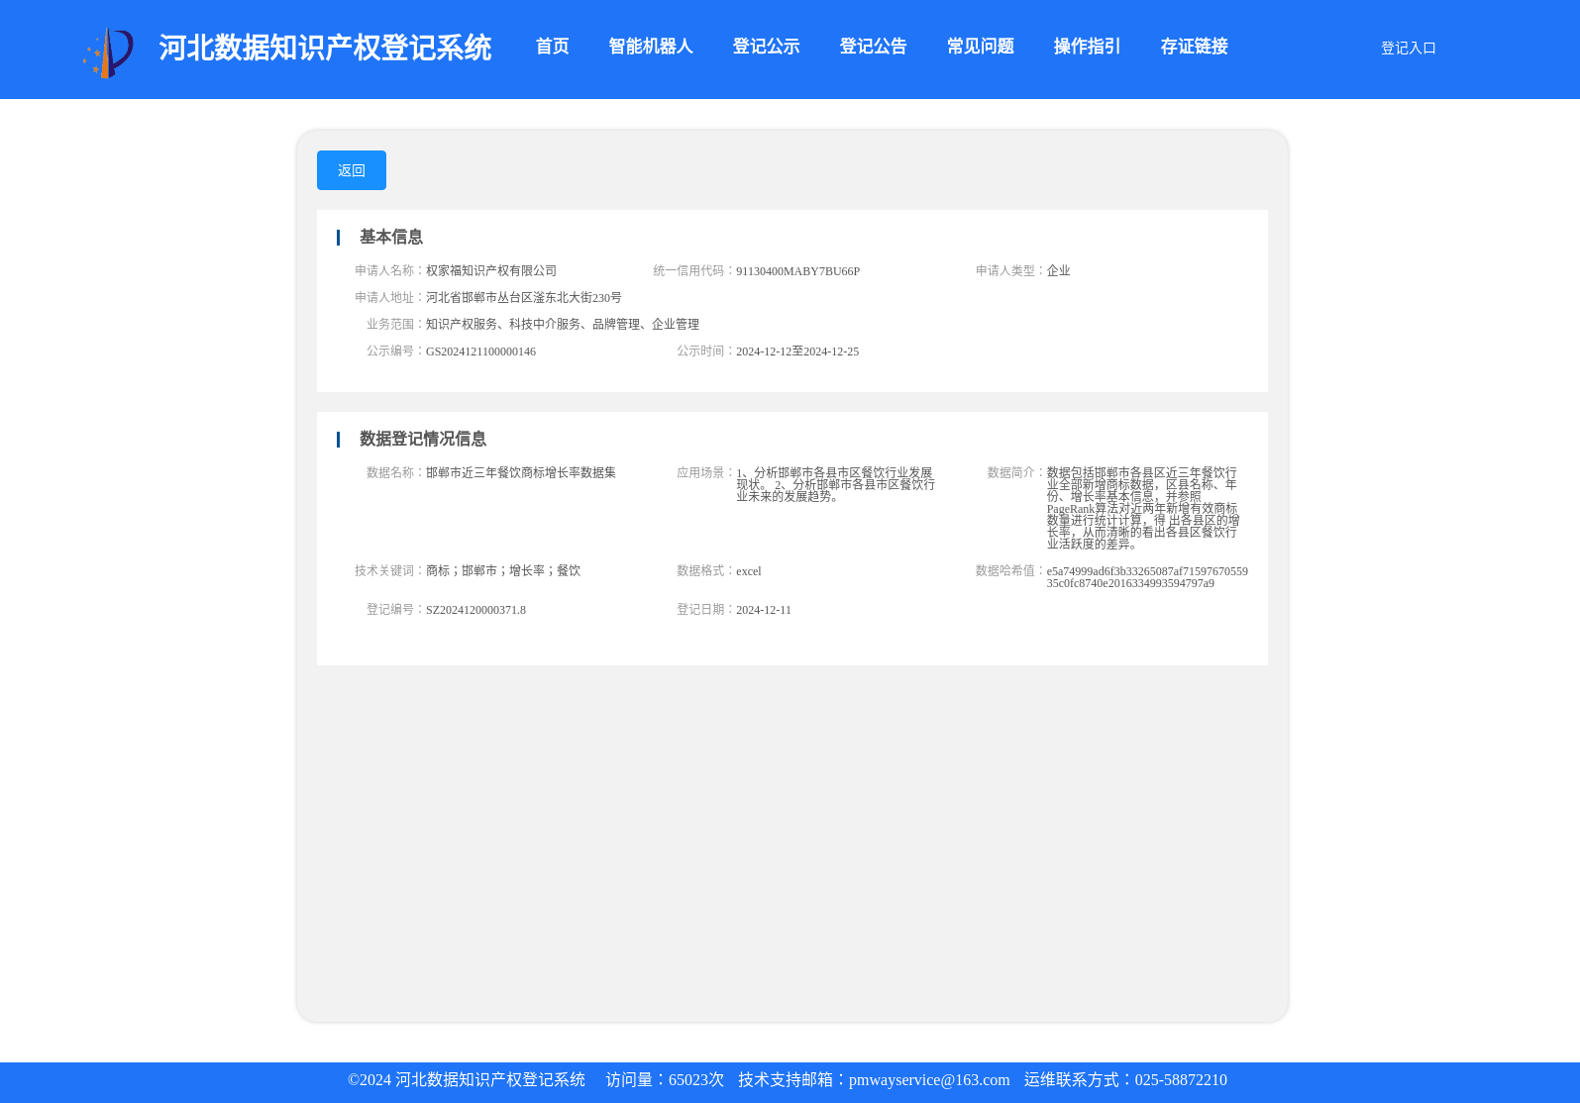Image resolution: width=1580 pixels, height=1103 pixels.
Task: Select data name 邯郸市近三年餐饮商标增长率数据集
Action: point(521,473)
